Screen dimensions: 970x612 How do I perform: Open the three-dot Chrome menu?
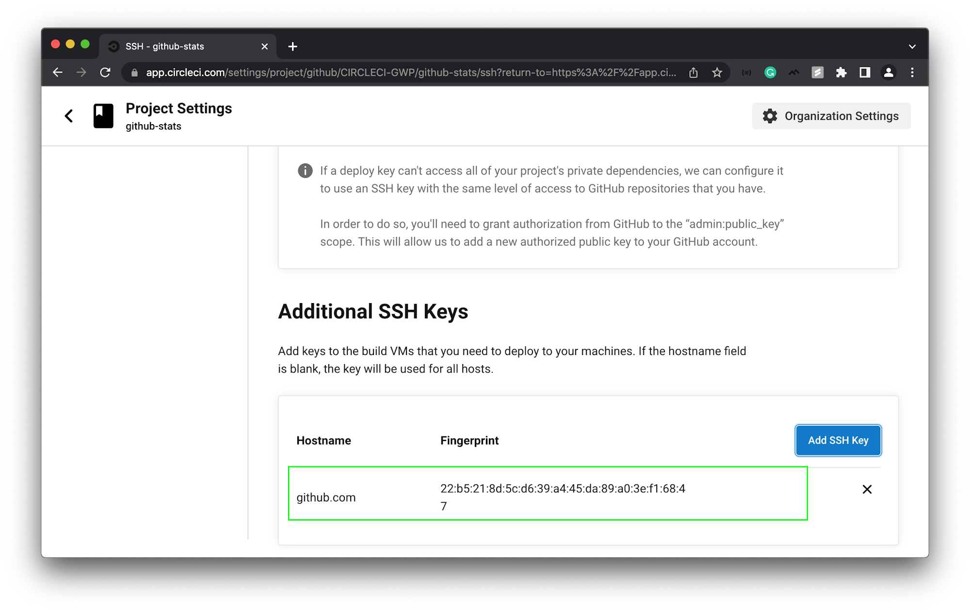point(912,72)
